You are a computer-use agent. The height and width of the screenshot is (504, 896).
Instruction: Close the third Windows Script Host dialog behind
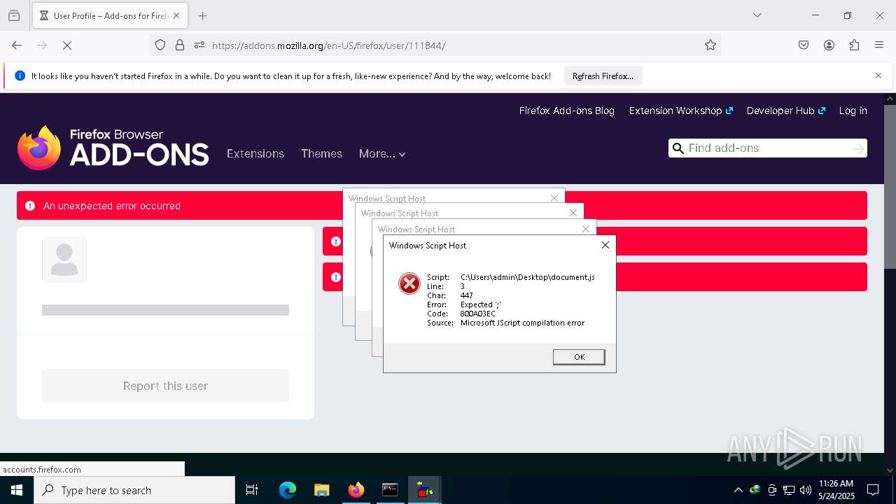573,213
